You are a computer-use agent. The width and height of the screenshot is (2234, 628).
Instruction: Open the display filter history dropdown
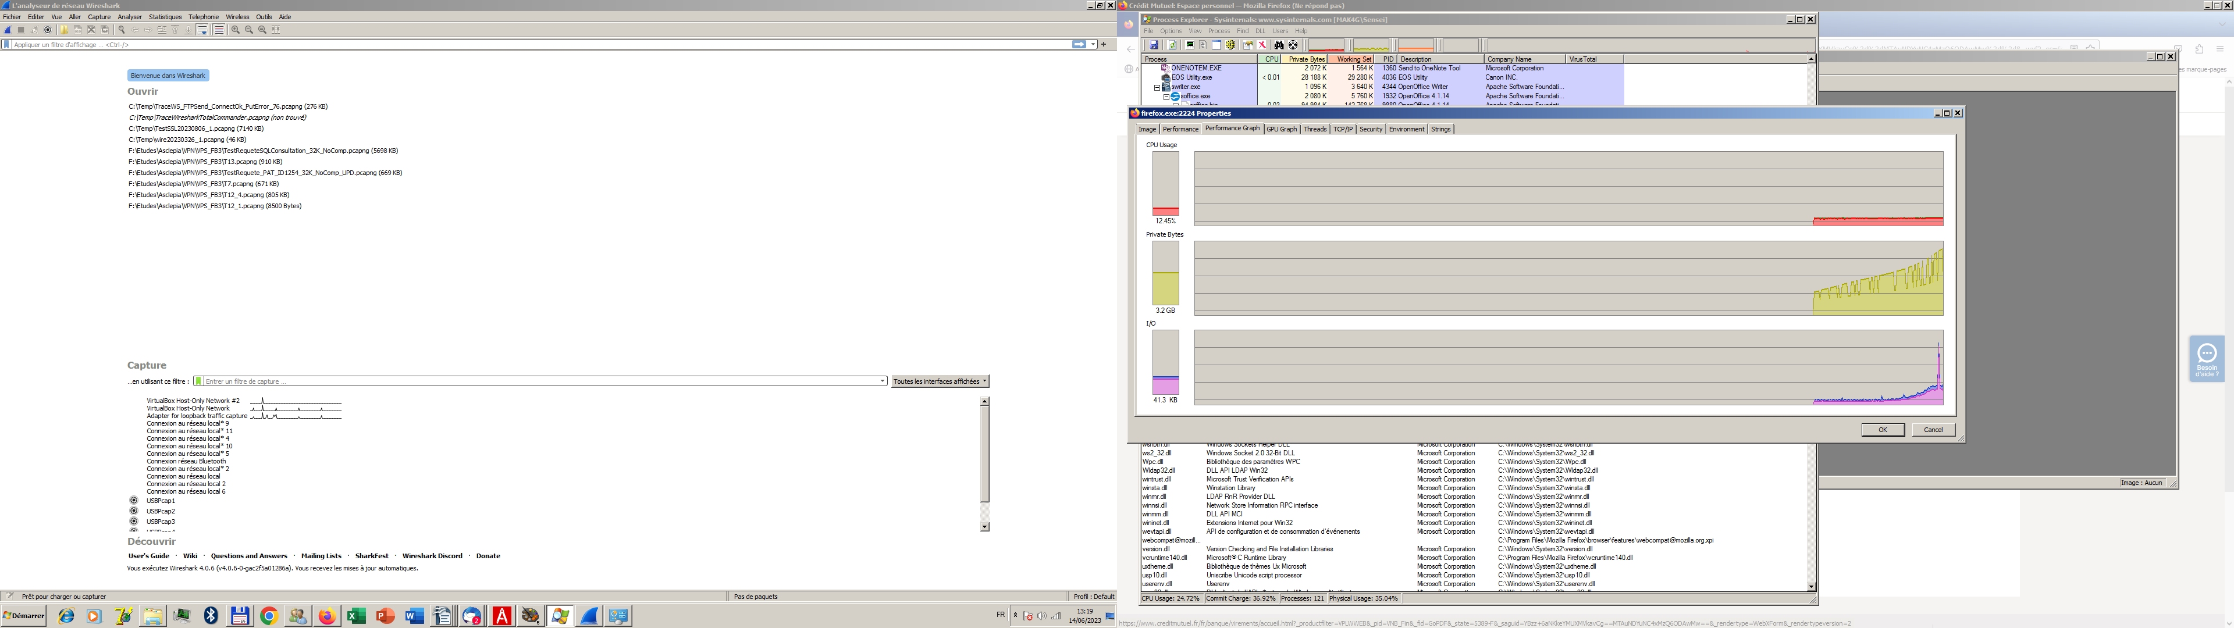tap(1093, 44)
